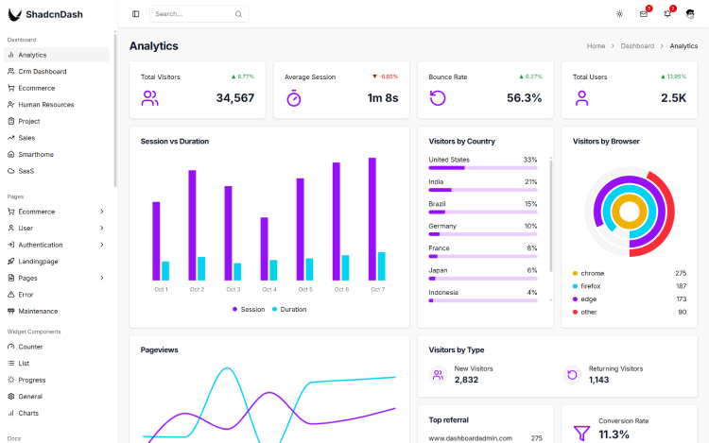Expand the Authentication submenu
This screenshot has width=709, height=443.
[101, 245]
